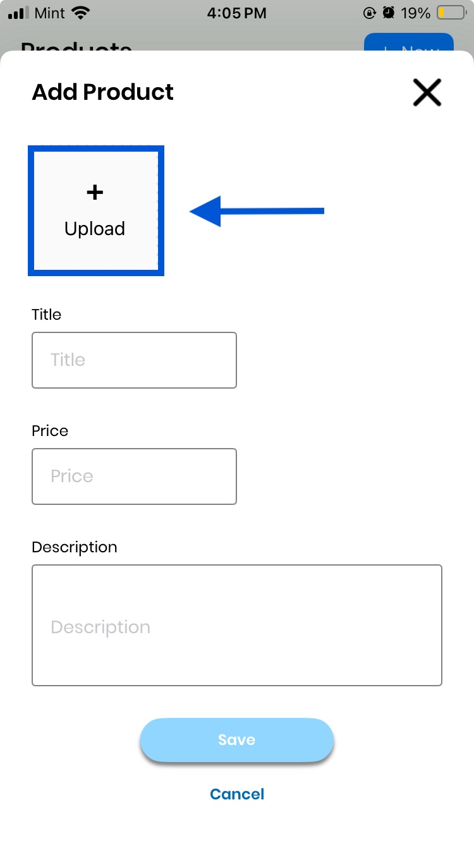Click the Description field label

pos(75,547)
